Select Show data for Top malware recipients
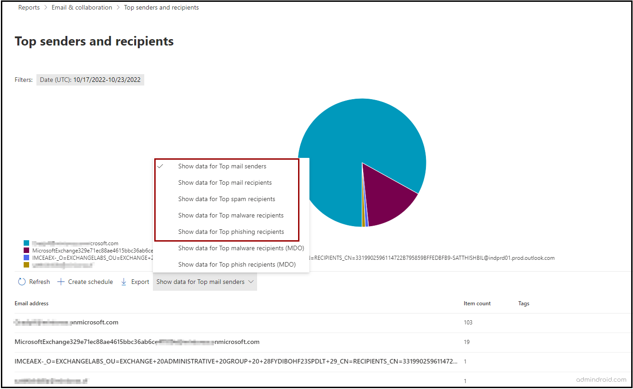Image resolution: width=633 pixels, height=389 pixels. (231, 215)
